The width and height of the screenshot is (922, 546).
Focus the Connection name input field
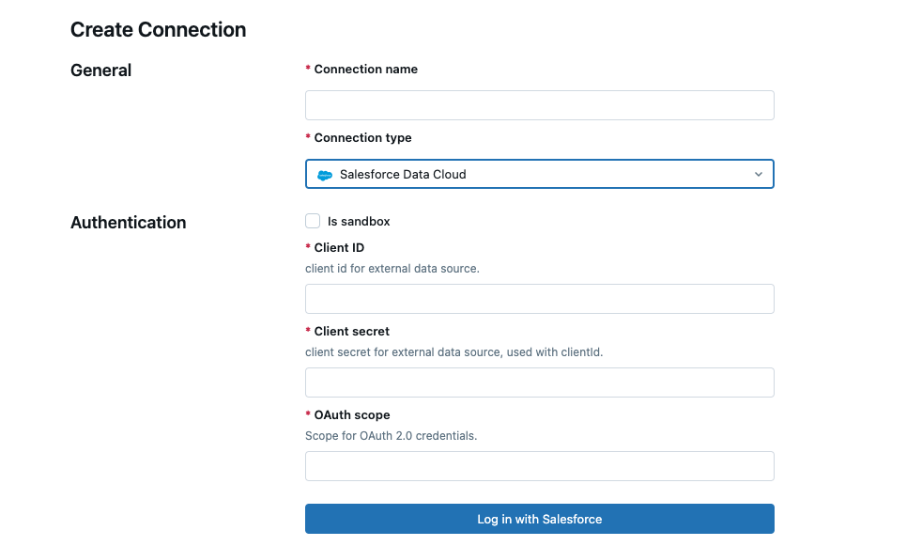coord(539,105)
